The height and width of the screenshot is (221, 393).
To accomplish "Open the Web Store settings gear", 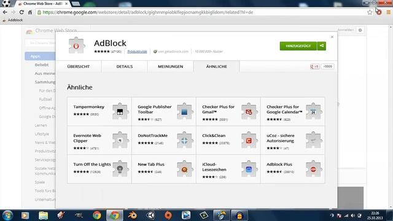I will [360, 30].
